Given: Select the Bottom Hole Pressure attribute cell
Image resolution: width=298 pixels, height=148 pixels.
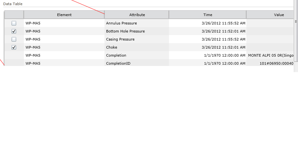Looking at the screenshot, I should pyautogui.click(x=137, y=31).
